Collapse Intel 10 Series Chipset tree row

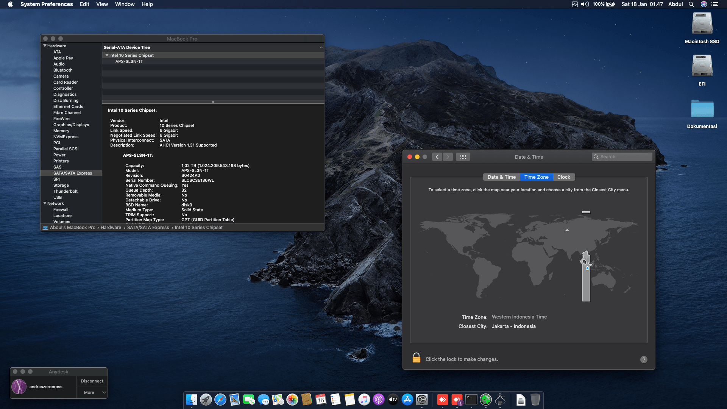click(107, 55)
